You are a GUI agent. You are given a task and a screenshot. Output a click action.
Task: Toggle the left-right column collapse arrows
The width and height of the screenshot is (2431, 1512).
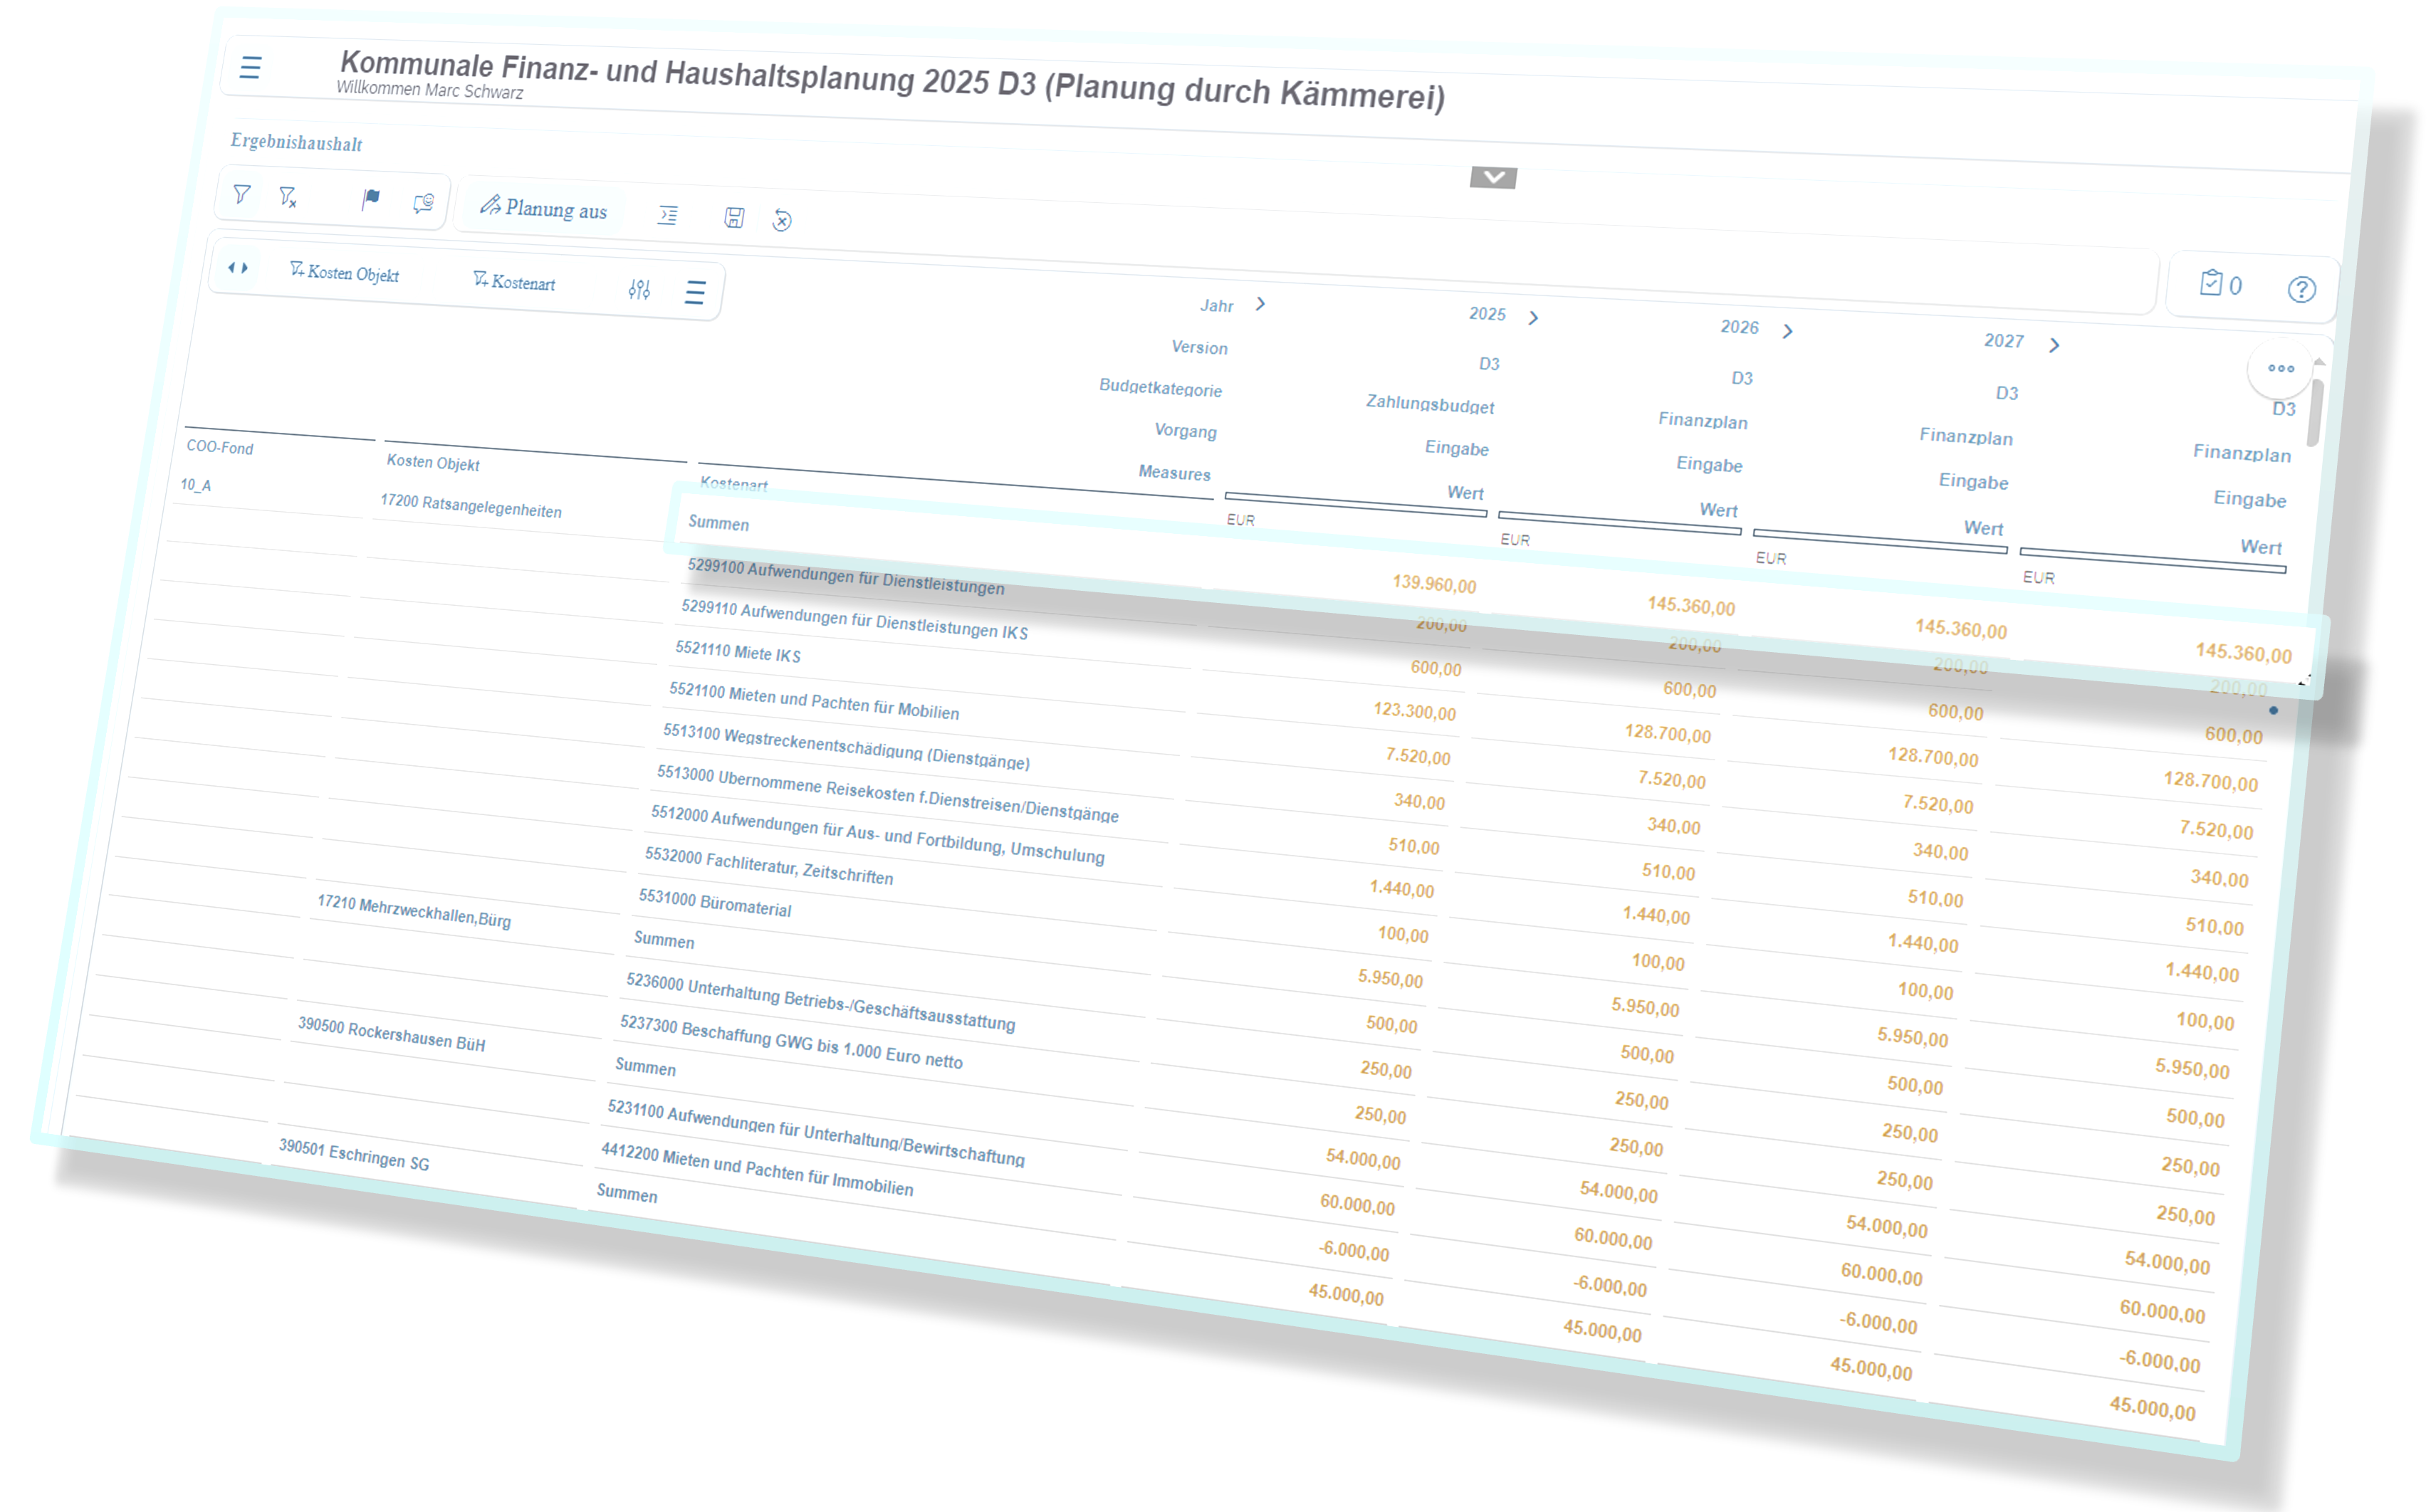pyautogui.click(x=238, y=268)
